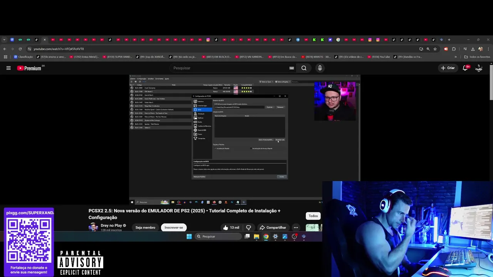Open the Todos os favoritos folder
The width and height of the screenshot is (493, 277).
coord(477,57)
